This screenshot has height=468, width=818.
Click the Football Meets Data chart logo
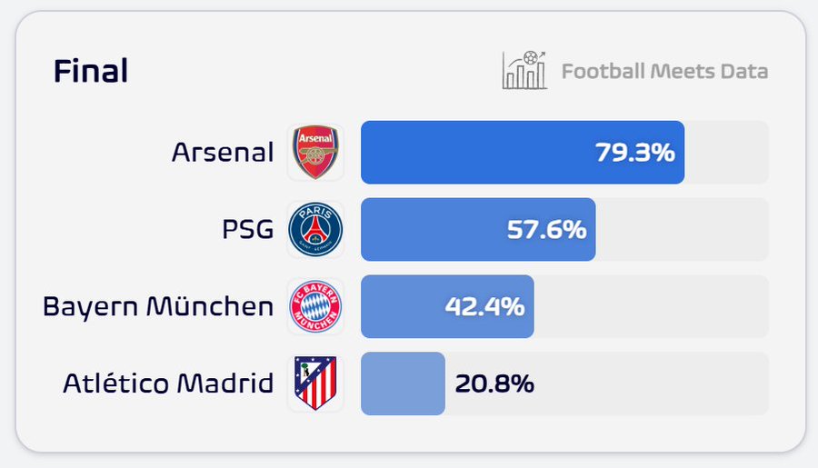524,71
